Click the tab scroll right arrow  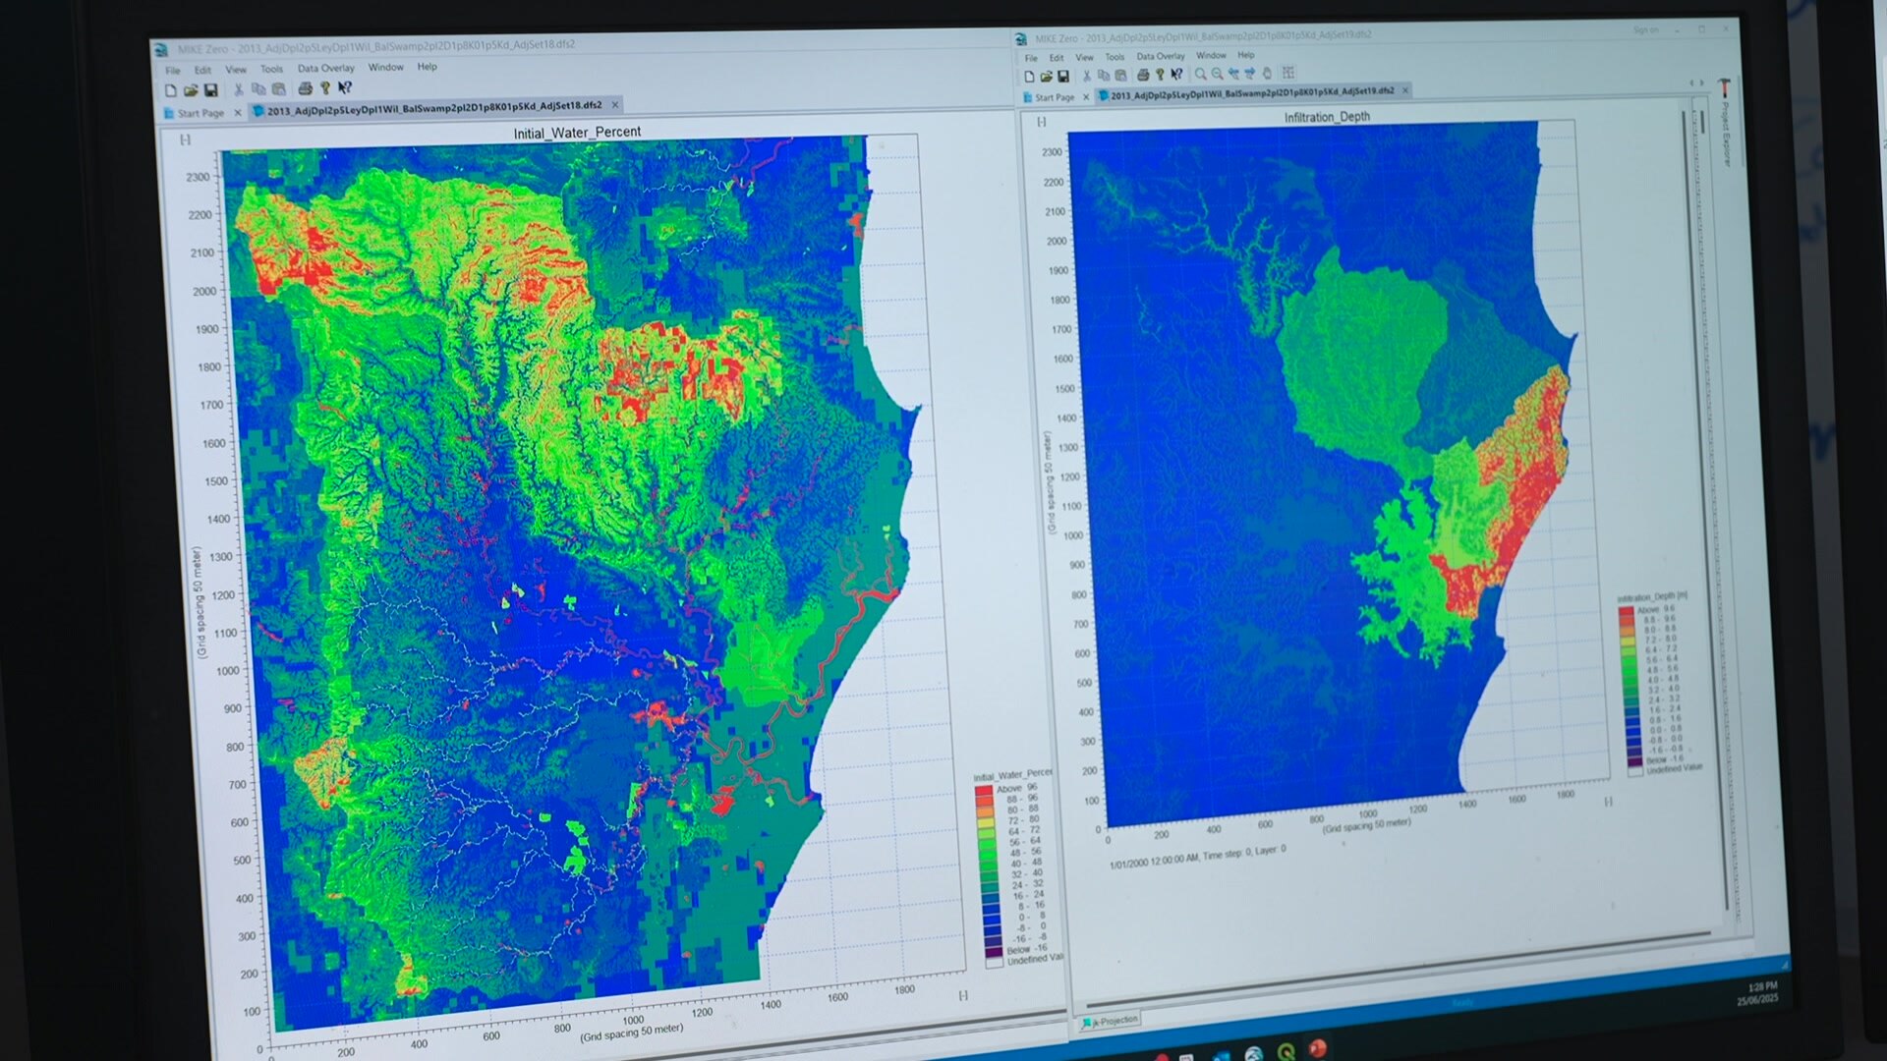(1702, 84)
